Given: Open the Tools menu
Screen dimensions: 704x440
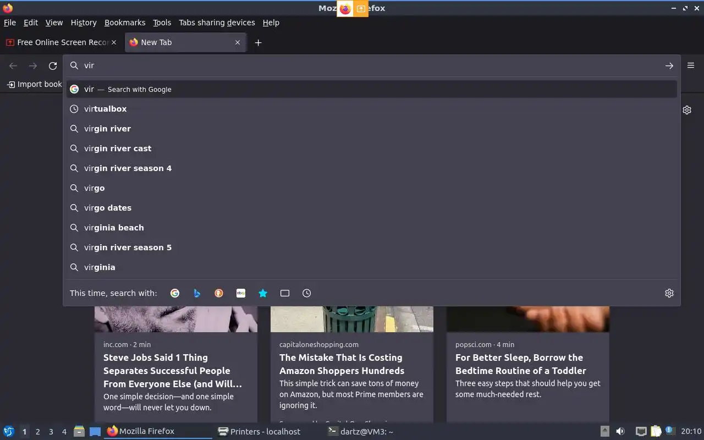Looking at the screenshot, I should tap(162, 23).
